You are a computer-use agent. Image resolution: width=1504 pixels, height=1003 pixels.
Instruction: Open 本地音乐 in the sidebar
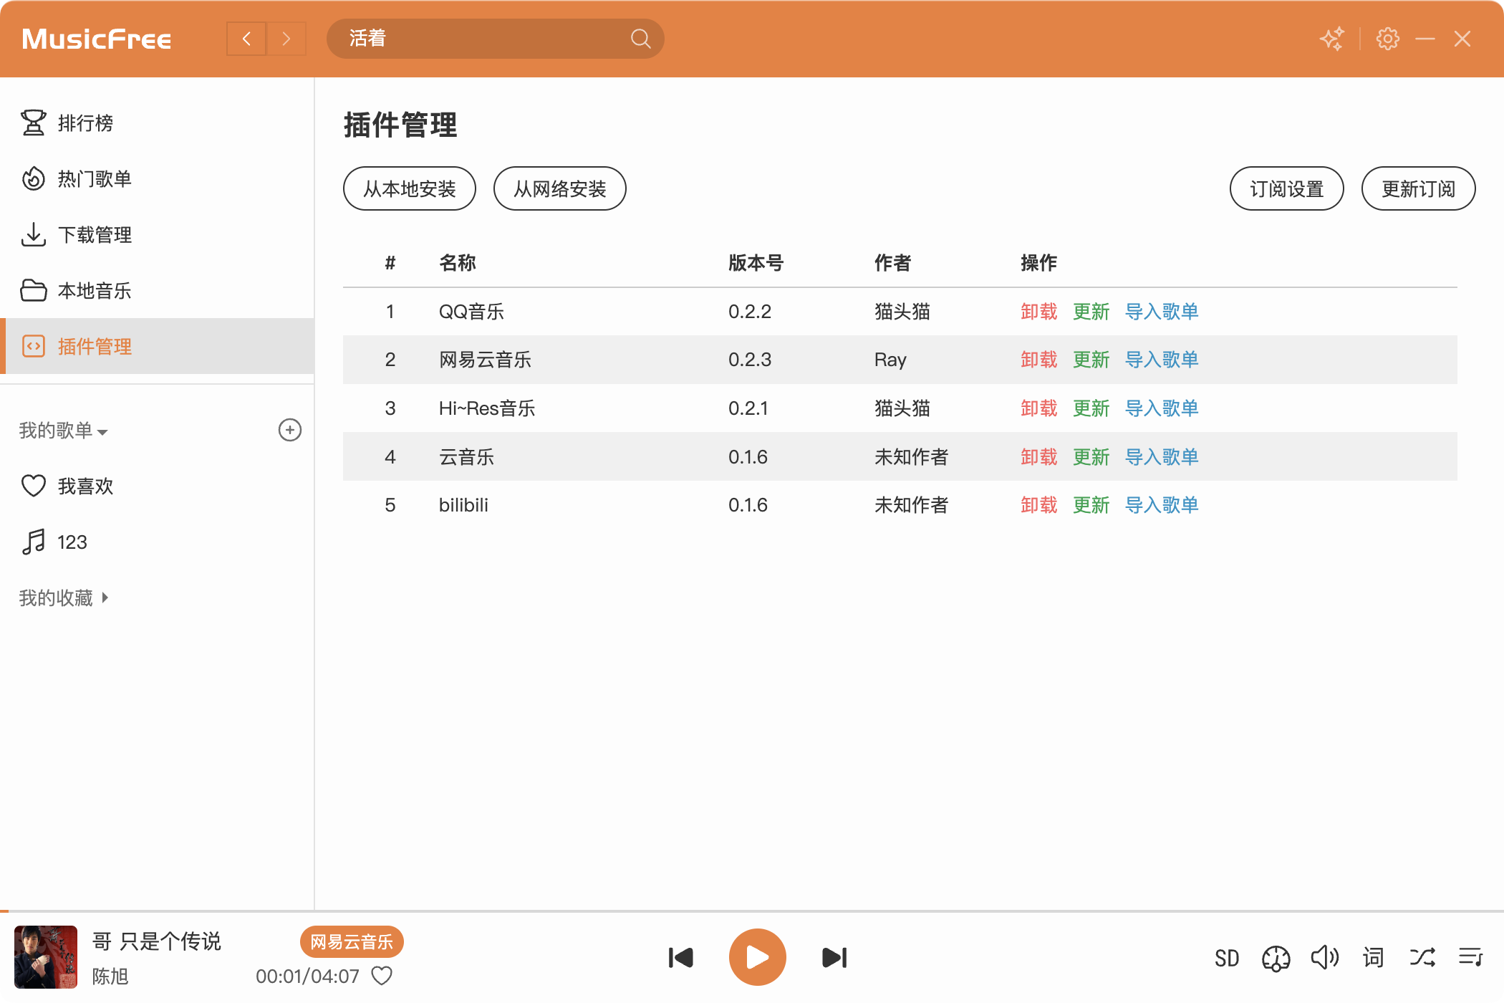point(158,290)
